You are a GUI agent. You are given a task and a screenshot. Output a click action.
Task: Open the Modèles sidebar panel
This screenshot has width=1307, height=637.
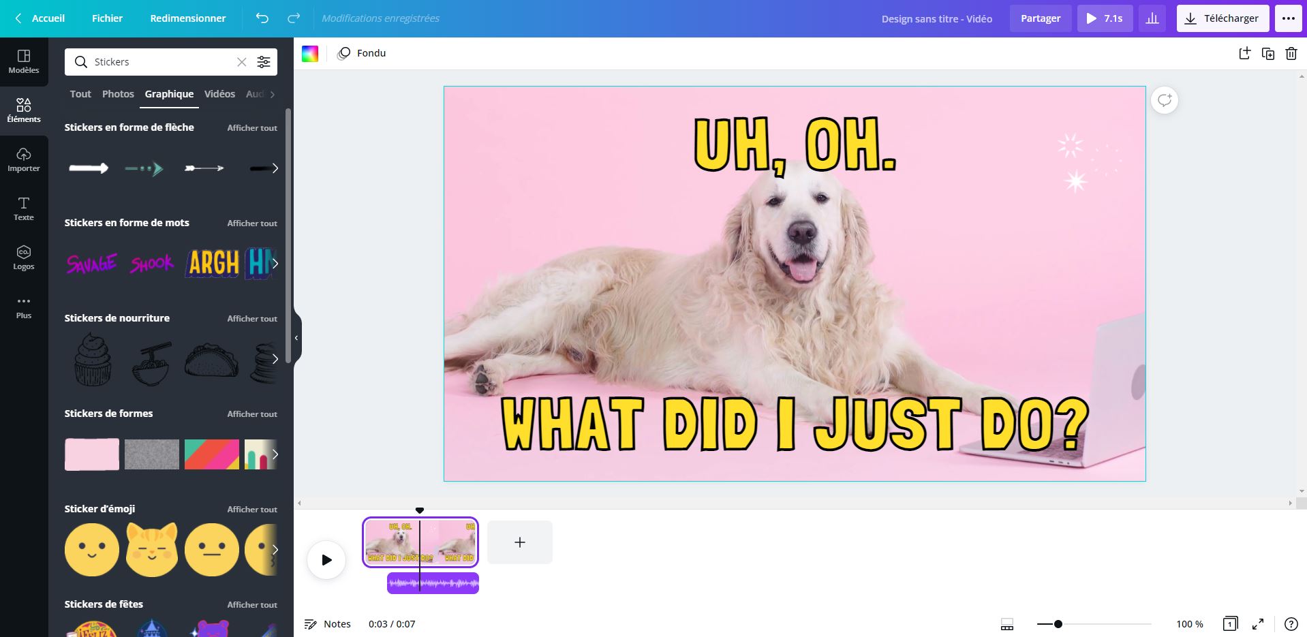(24, 62)
